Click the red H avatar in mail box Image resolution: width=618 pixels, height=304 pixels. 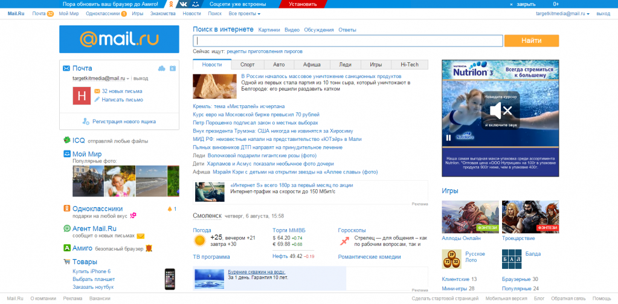[x=82, y=96]
